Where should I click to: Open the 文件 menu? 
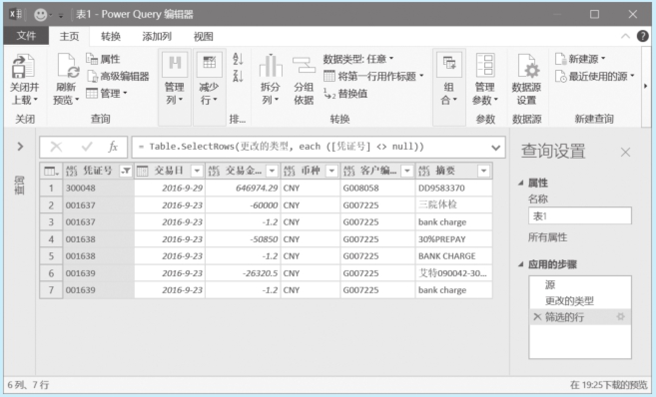click(x=26, y=36)
